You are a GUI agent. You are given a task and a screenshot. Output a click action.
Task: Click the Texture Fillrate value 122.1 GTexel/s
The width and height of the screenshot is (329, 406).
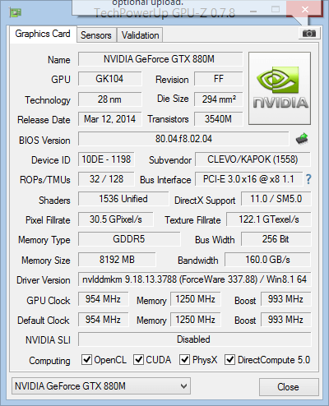[x=269, y=219]
